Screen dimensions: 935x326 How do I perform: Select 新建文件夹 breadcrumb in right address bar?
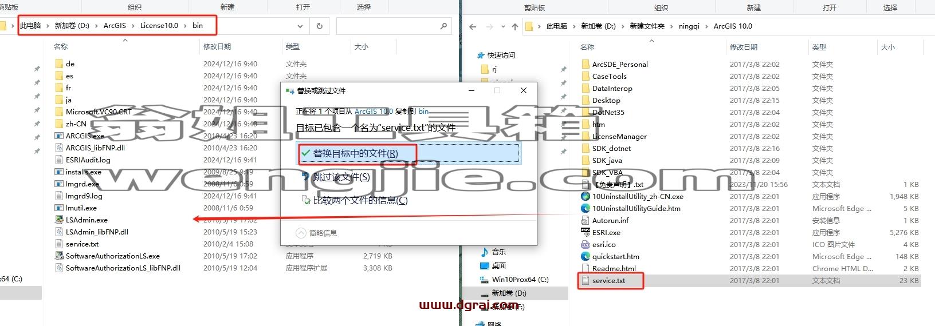point(647,26)
